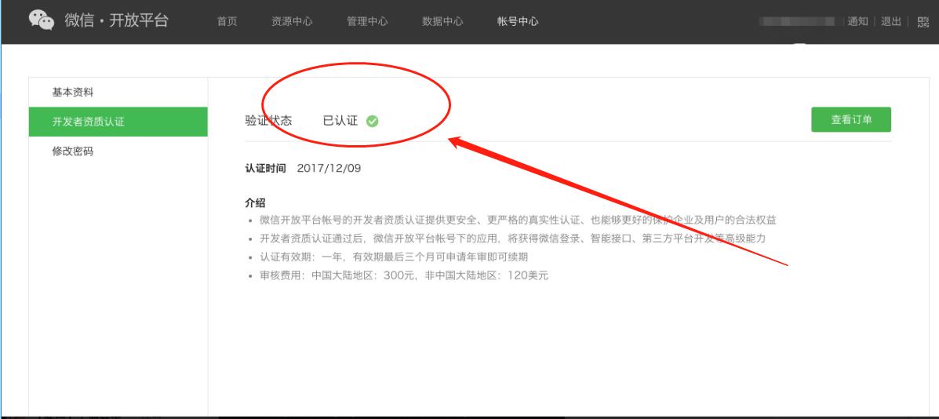The width and height of the screenshot is (939, 419).
Task: Click the QR code icon in header
Action: click(x=923, y=21)
